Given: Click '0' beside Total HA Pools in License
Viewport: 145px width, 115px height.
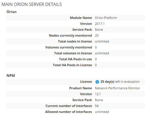Looking at the screenshot, I should [x=96, y=65].
